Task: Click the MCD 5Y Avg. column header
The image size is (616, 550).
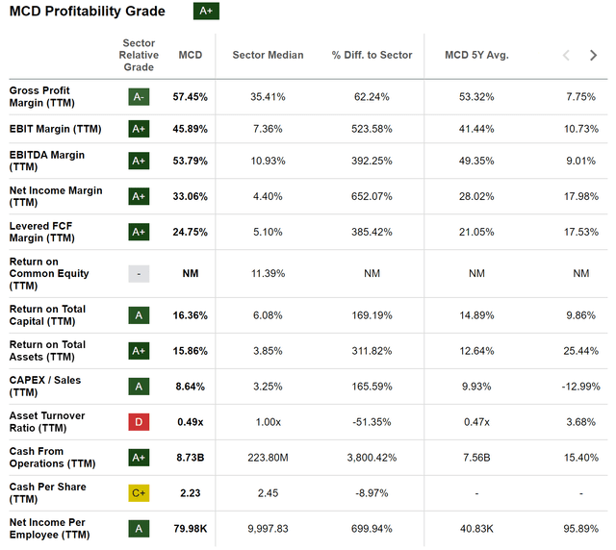Action: click(x=476, y=55)
